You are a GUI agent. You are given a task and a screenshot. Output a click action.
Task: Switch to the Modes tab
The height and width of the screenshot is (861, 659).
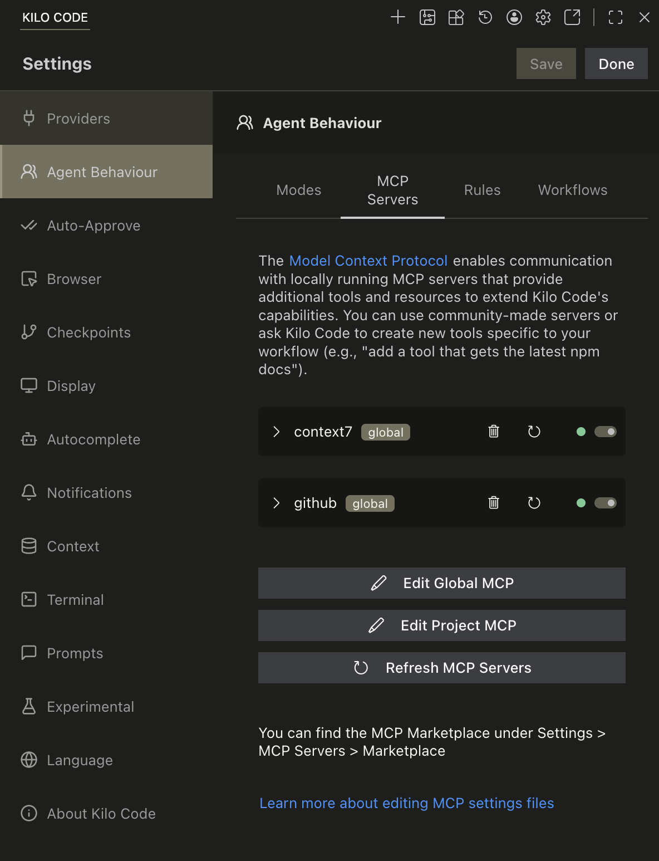pyautogui.click(x=298, y=190)
